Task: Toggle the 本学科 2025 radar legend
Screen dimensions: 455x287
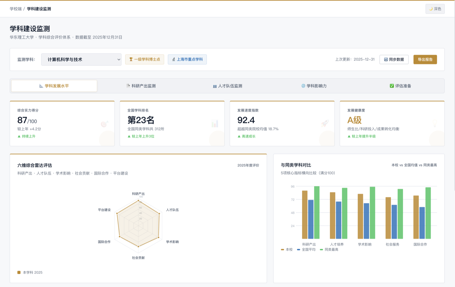Action: [x=30, y=272]
